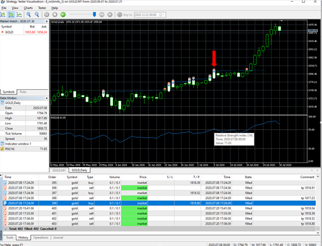Click the Skip to button
The width and height of the screenshot is (322, 246).
[125, 15]
